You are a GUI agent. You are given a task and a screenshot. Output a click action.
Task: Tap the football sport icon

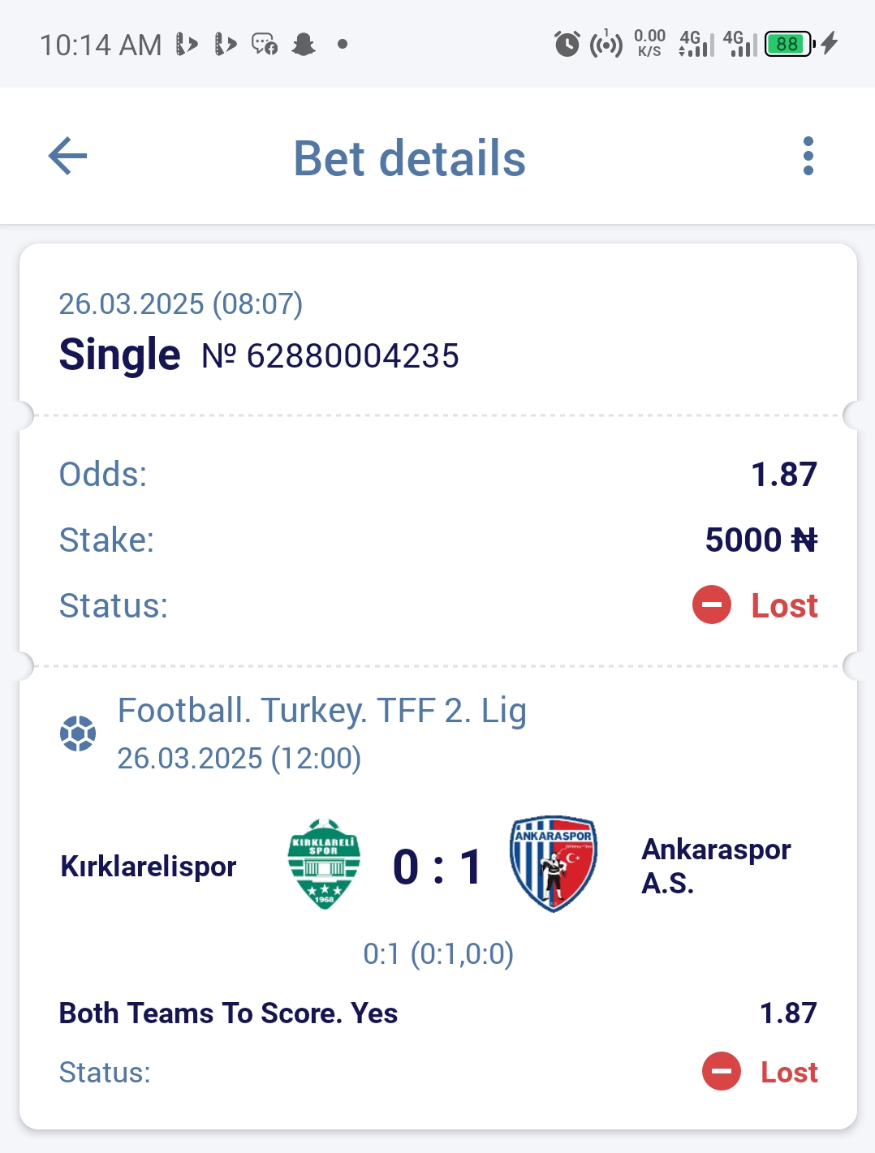click(x=78, y=734)
